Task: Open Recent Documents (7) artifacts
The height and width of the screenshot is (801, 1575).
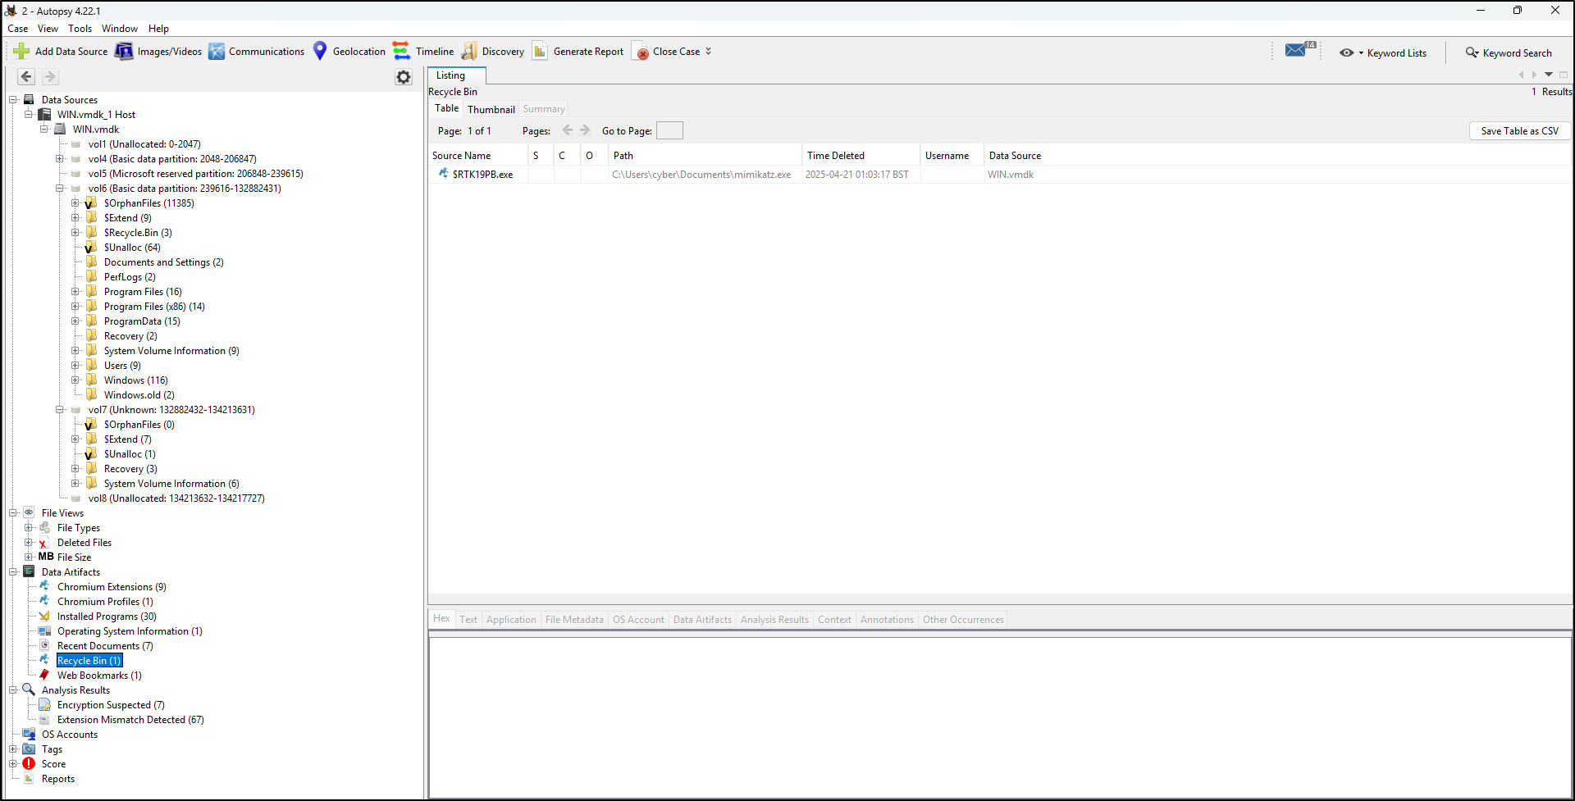Action: coord(105,646)
